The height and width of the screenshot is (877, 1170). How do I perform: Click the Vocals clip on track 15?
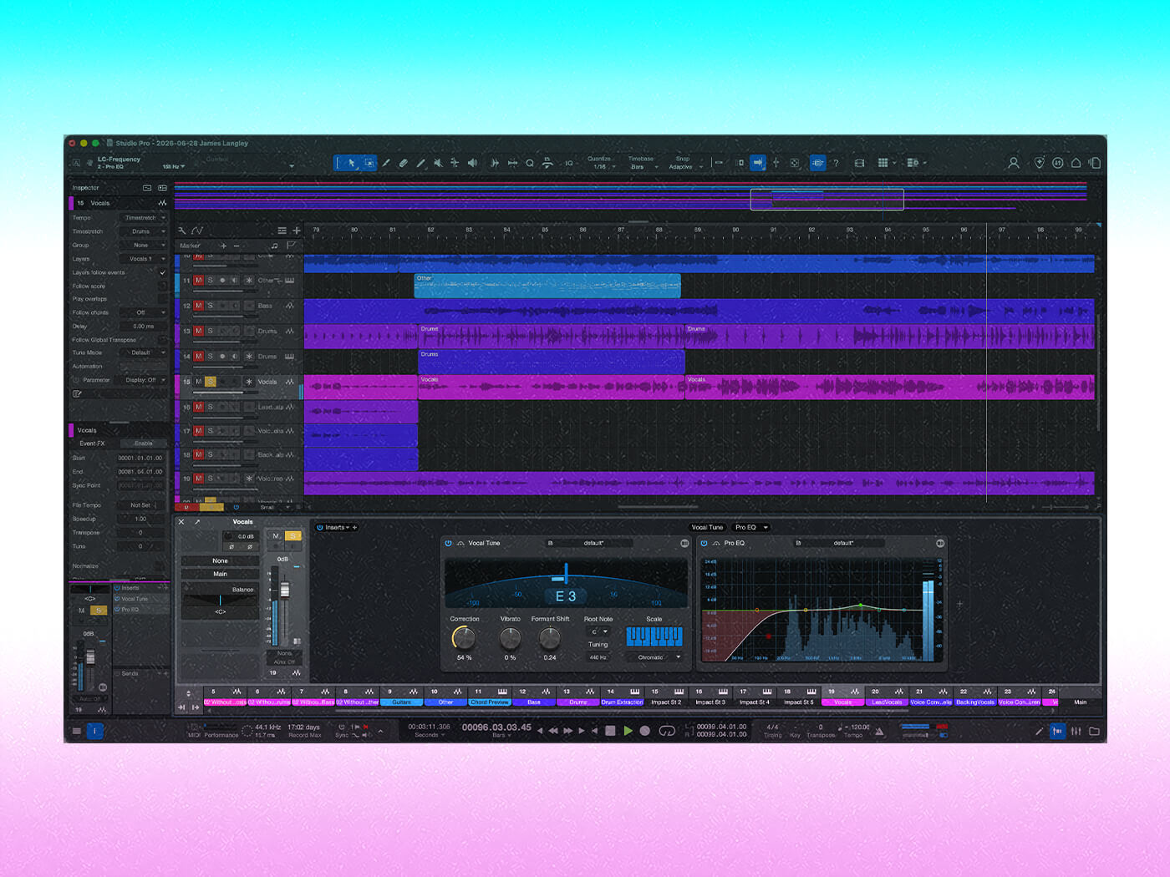[x=552, y=387]
